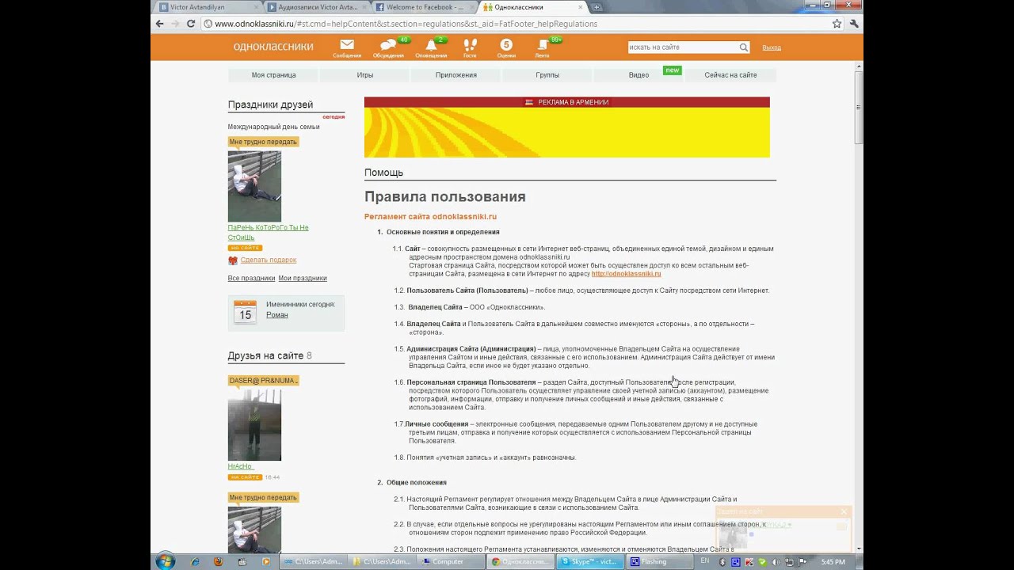
Task: Switch to the Flashing taskbar window
Action: (660, 562)
